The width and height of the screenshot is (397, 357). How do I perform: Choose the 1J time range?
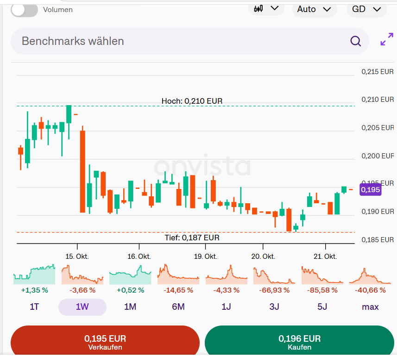[227, 307]
